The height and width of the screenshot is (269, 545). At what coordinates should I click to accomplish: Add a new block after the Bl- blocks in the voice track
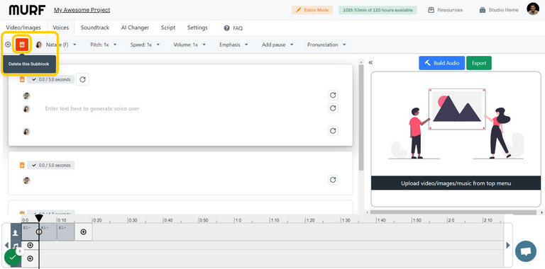84,232
